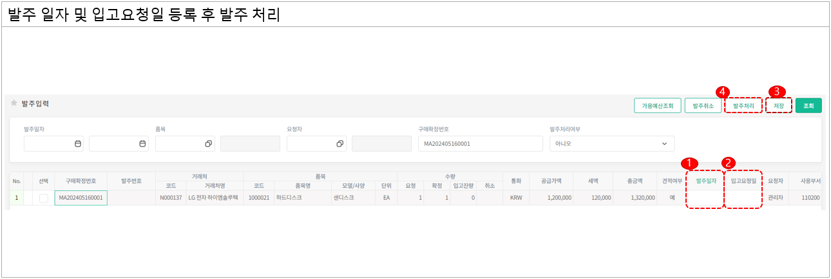Click the 발주취소 button
The width and height of the screenshot is (831, 279).
click(x=703, y=105)
